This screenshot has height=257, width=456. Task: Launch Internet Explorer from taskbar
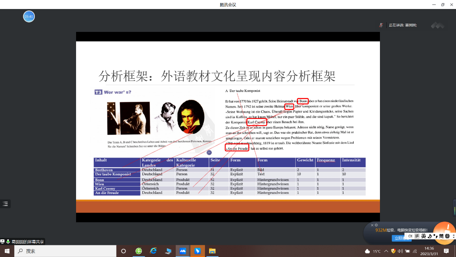153,251
